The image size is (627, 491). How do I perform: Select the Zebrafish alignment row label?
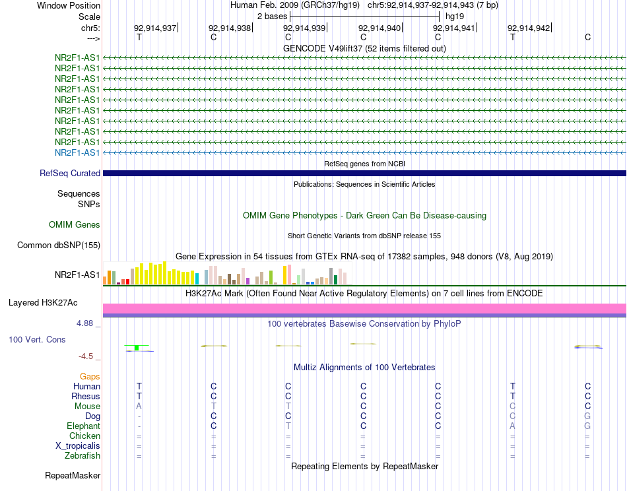[x=82, y=455]
